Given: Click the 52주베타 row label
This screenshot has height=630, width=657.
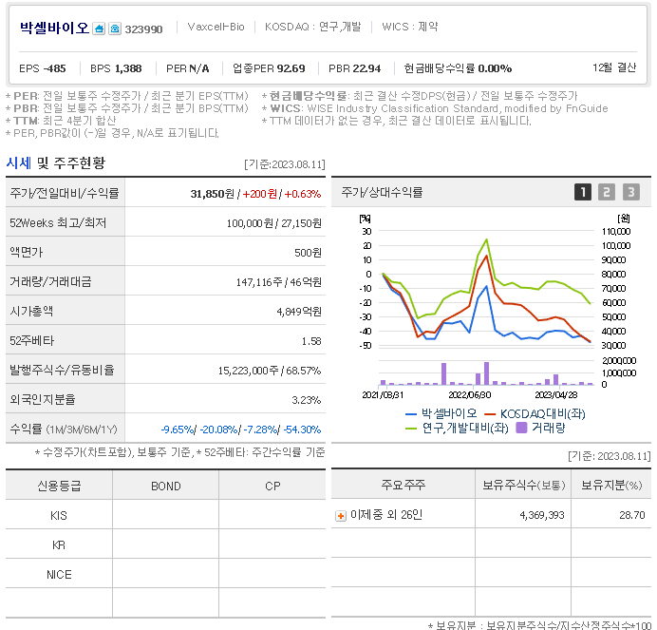Looking at the screenshot, I should 32,340.
